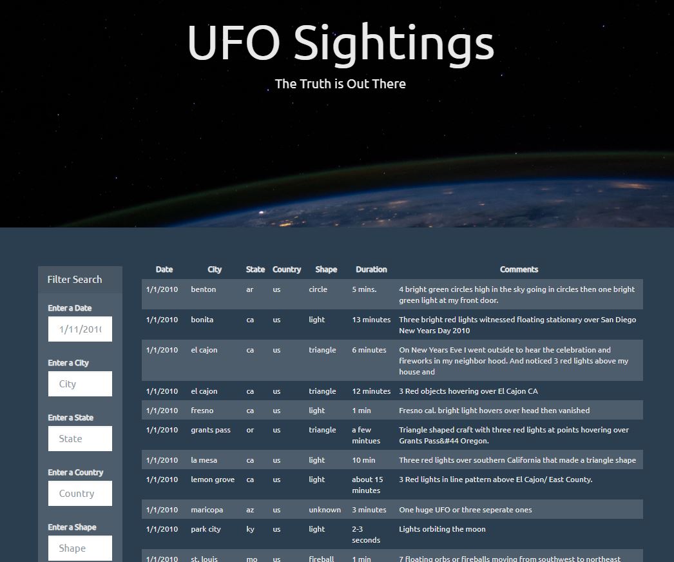Select the grants pass city cell
This screenshot has height=562, width=674.
211,430
